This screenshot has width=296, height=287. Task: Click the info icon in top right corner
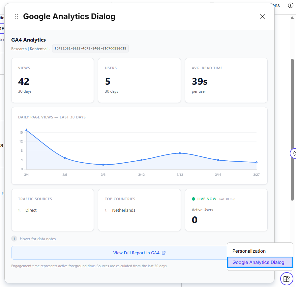pyautogui.click(x=290, y=5)
